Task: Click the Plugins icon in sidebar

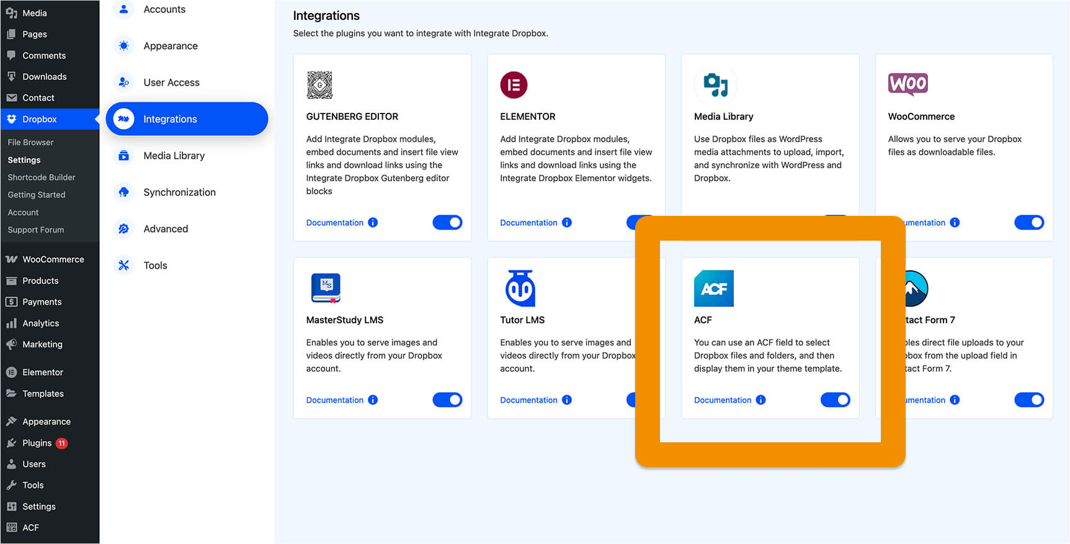Action: pos(11,443)
